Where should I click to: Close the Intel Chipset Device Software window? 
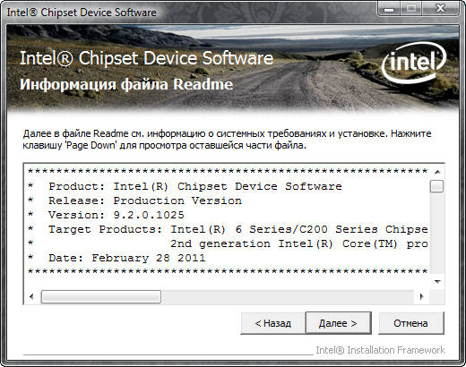pos(440,8)
